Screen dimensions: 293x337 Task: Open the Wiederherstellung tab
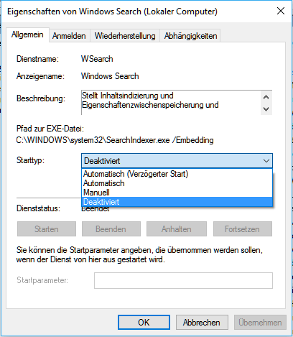pyautogui.click(x=125, y=36)
